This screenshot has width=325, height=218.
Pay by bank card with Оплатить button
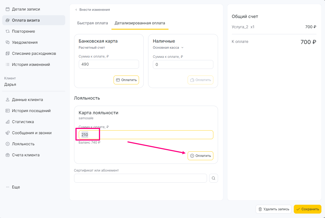coord(126,80)
